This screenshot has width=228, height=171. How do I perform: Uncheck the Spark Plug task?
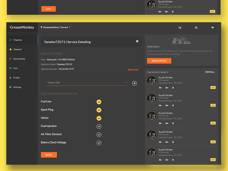point(99,110)
